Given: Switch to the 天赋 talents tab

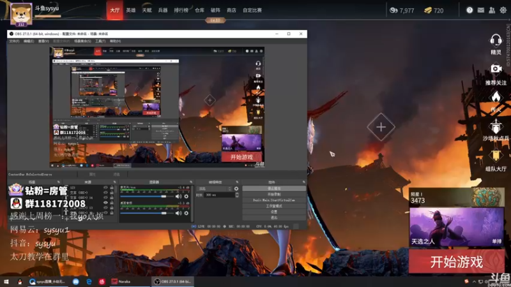Looking at the screenshot, I should click(x=147, y=10).
